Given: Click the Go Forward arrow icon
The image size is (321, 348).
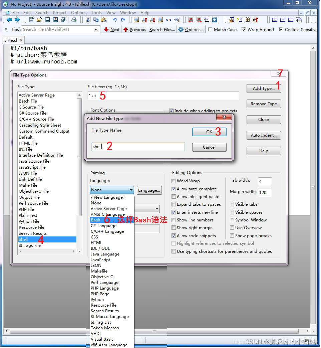Looking at the screenshot, I should (17, 20).
